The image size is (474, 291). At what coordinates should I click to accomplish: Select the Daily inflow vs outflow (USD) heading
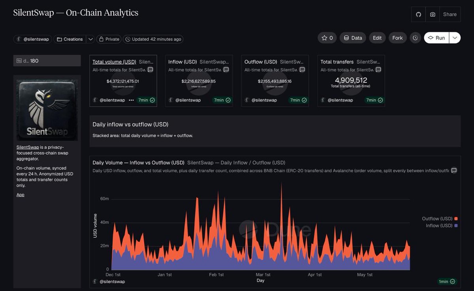pyautogui.click(x=130, y=124)
